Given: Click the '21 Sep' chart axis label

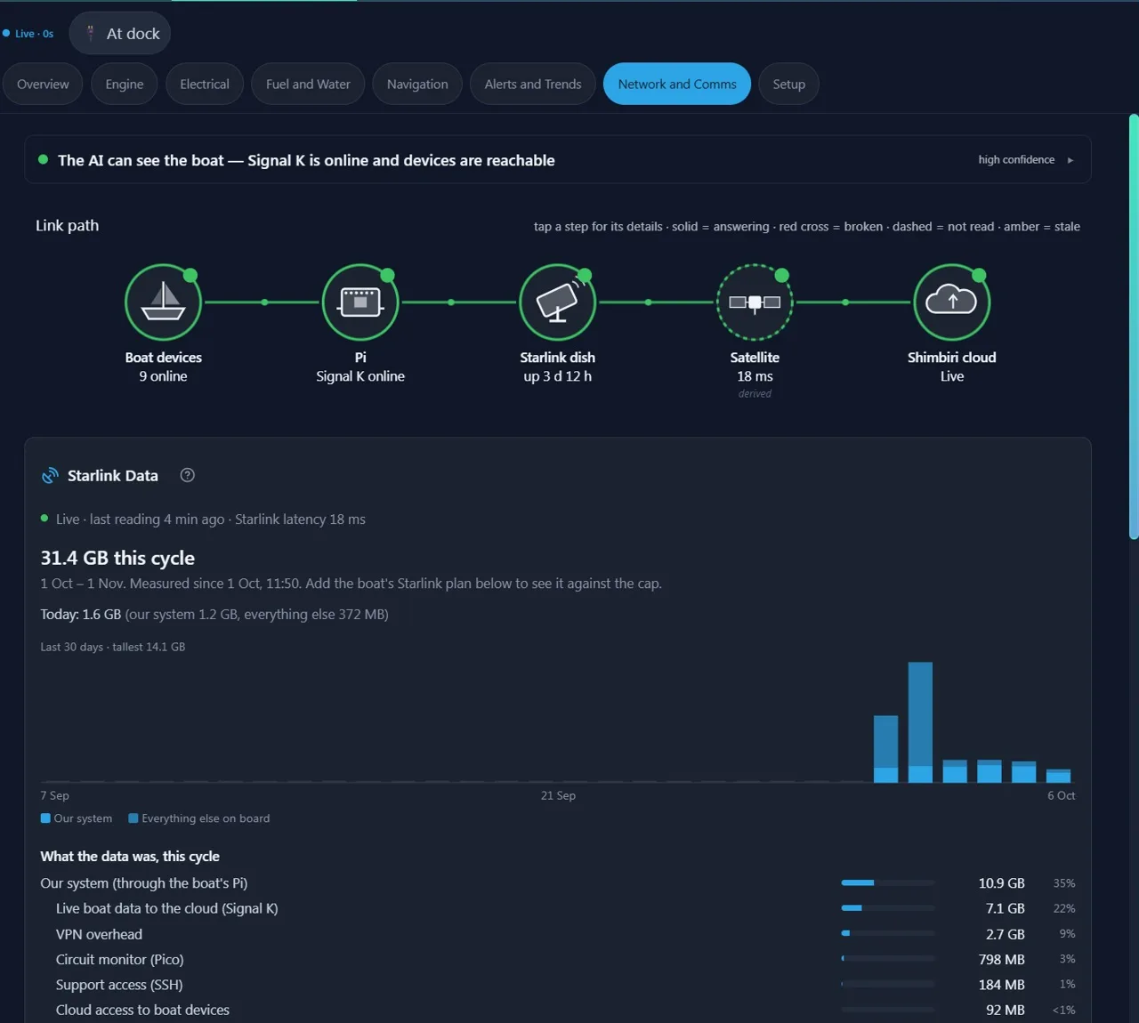Looking at the screenshot, I should 558,795.
